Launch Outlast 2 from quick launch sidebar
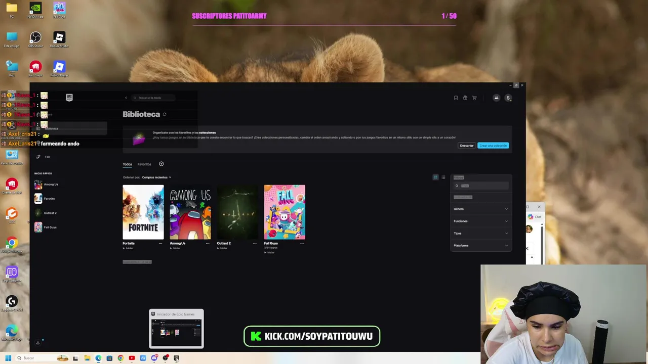Screen dimensions: 648x364 click(x=46, y=213)
